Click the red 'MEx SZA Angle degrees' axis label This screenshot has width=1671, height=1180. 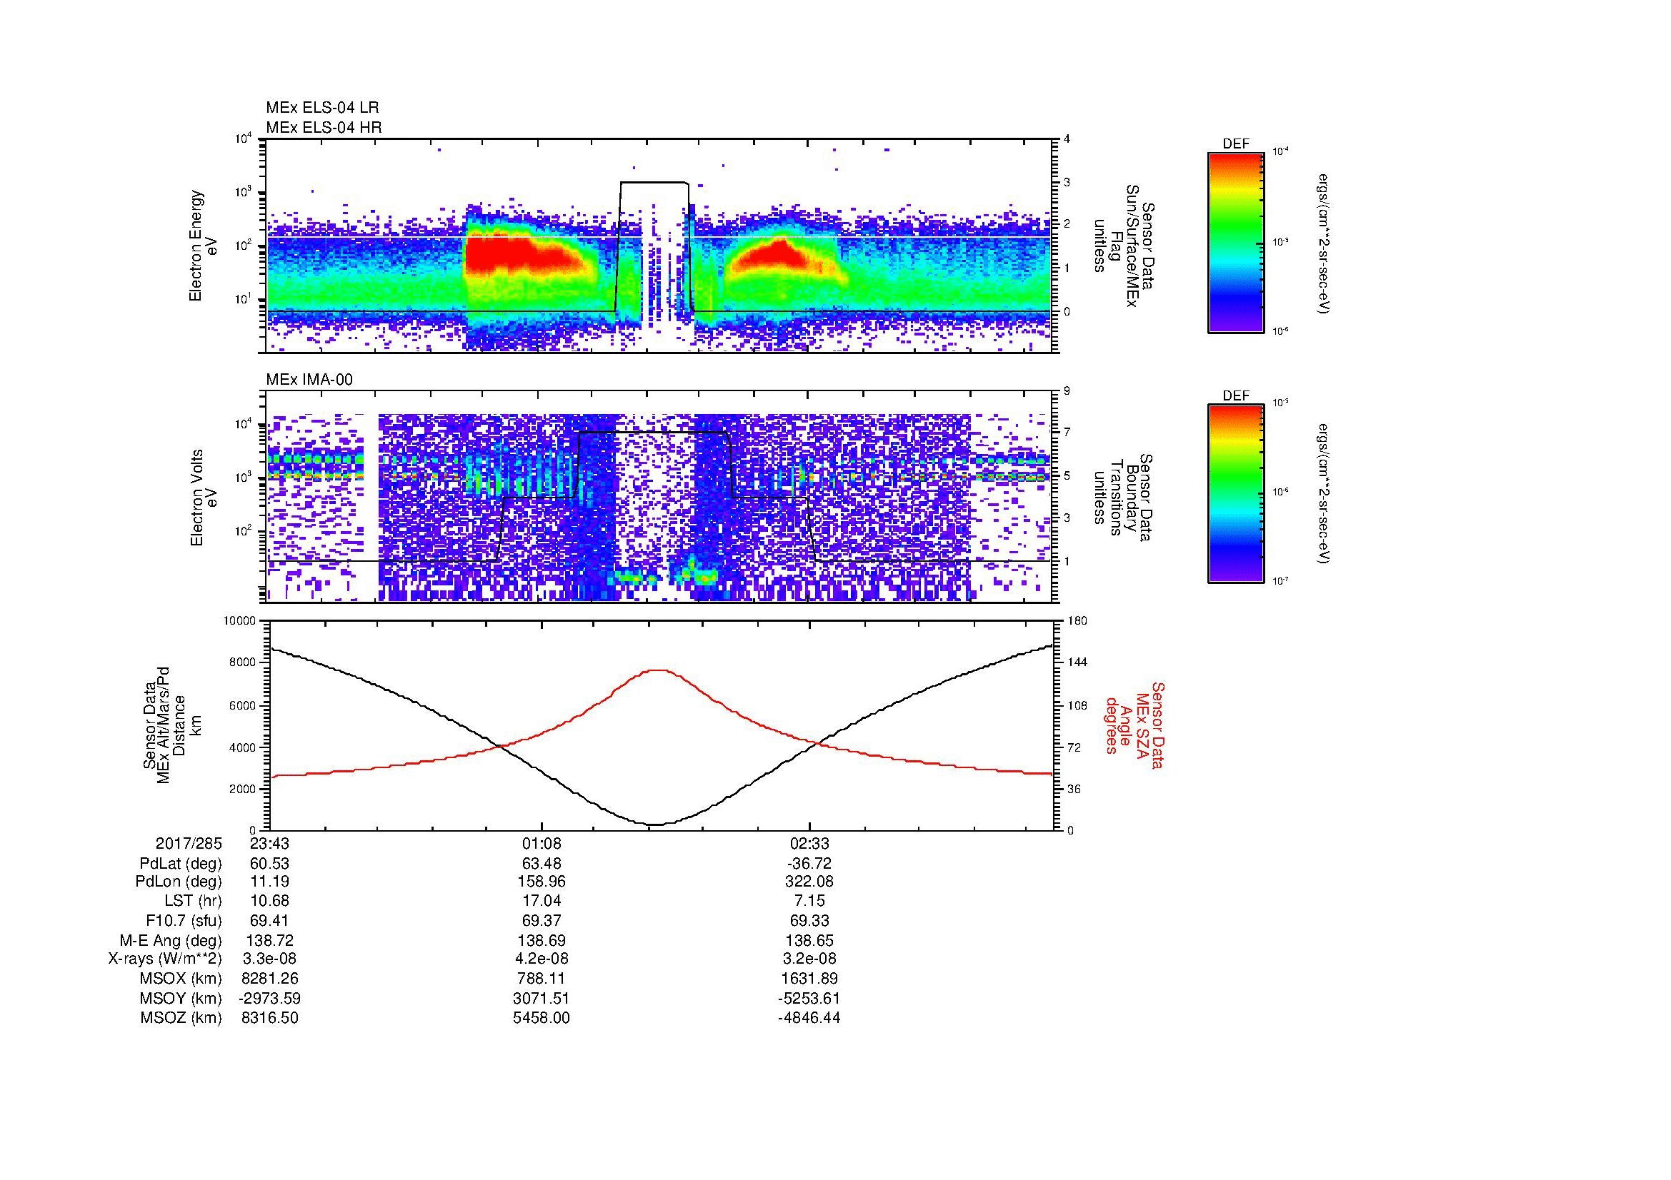pyautogui.click(x=1134, y=725)
